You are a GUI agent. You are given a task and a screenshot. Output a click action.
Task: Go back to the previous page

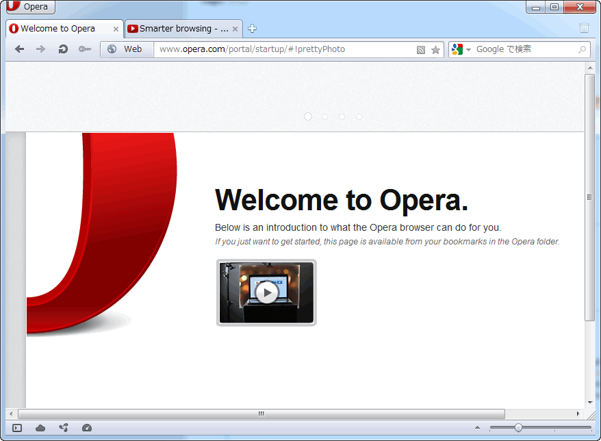coord(19,49)
